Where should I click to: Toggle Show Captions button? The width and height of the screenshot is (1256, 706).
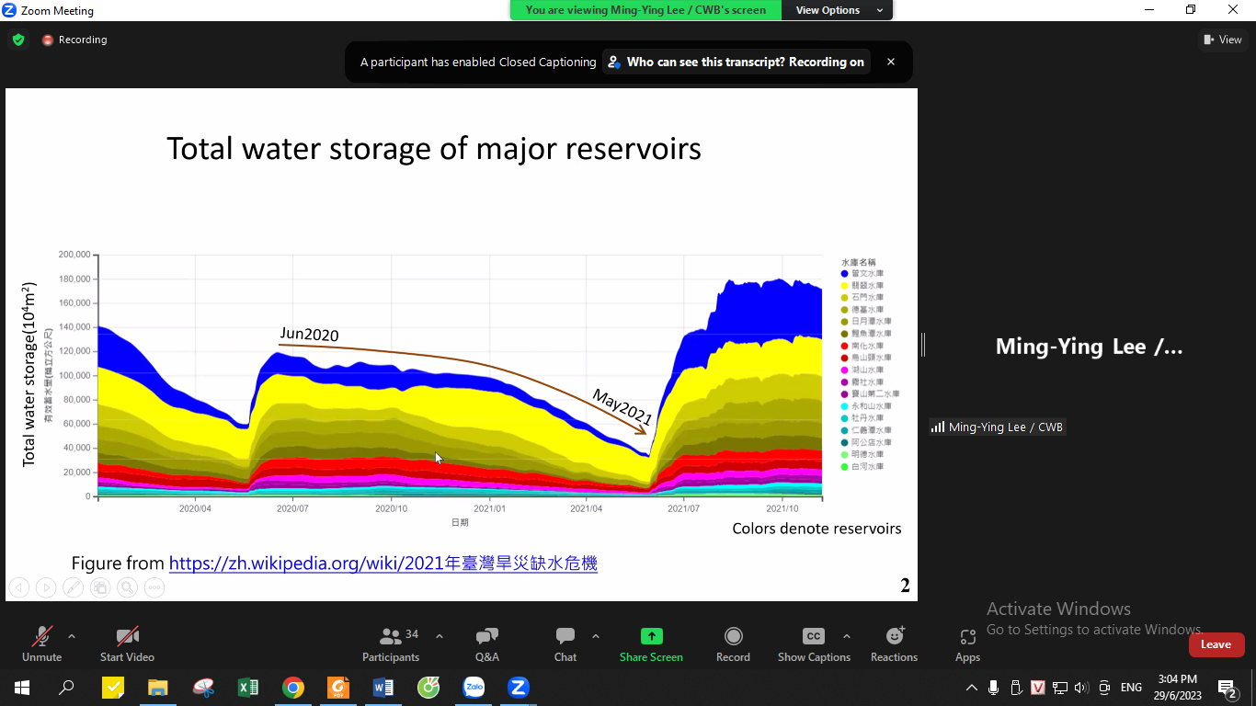click(813, 643)
